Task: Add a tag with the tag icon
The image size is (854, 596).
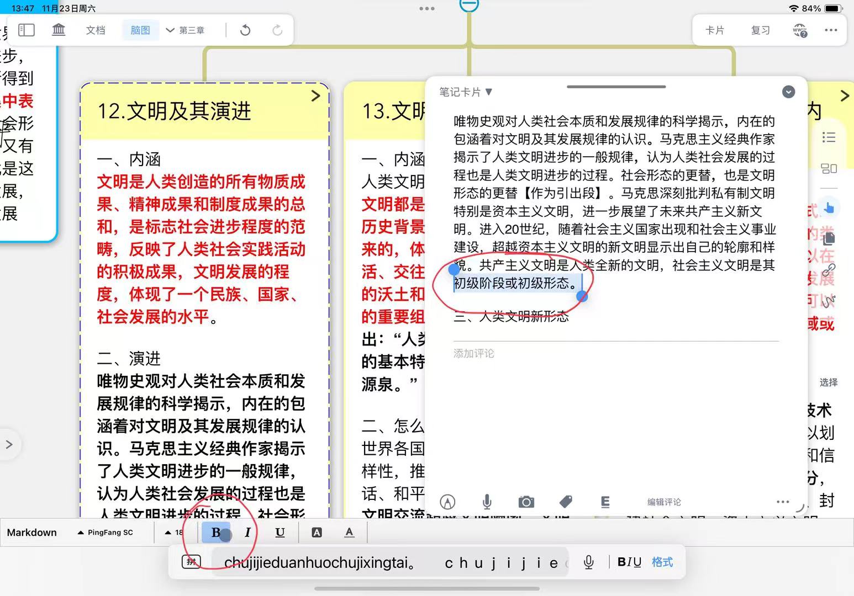Action: tap(566, 502)
